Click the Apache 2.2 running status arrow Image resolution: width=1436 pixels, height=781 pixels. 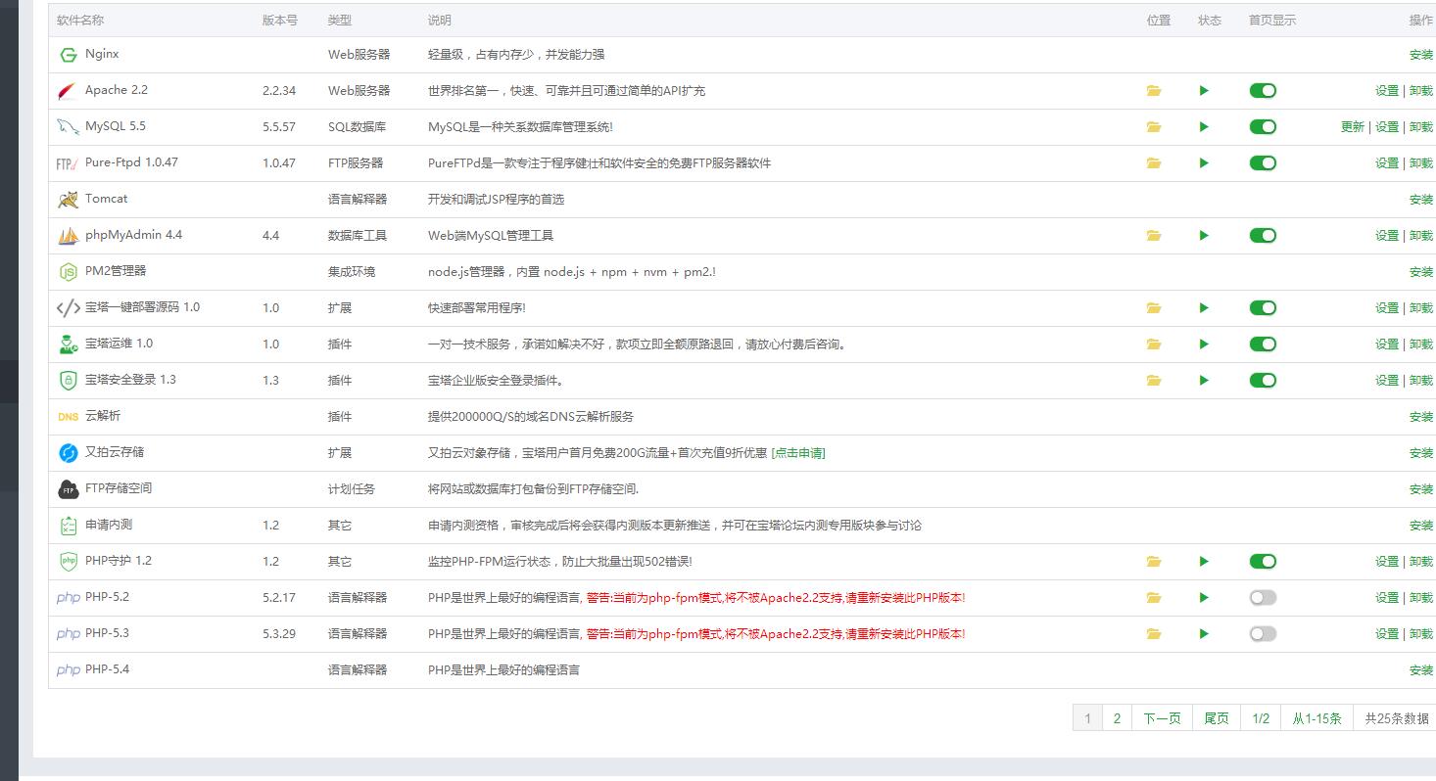pos(1204,91)
